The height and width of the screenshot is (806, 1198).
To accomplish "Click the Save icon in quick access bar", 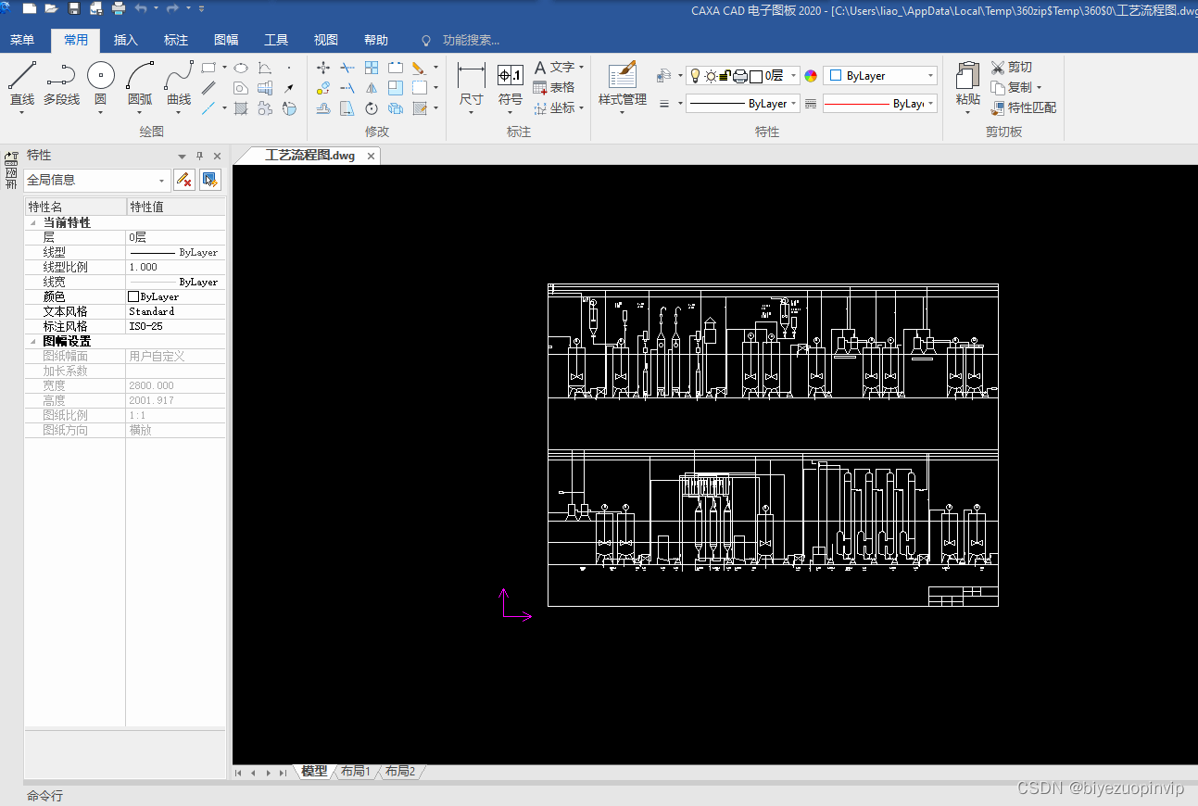I will [74, 8].
